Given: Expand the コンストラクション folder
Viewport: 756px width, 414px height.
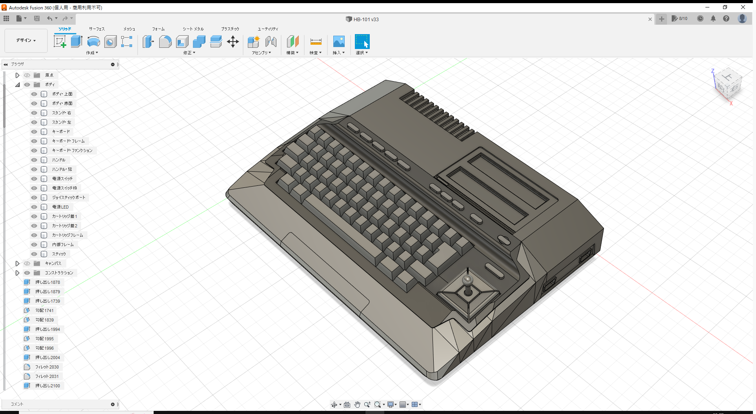Looking at the screenshot, I should [17, 272].
